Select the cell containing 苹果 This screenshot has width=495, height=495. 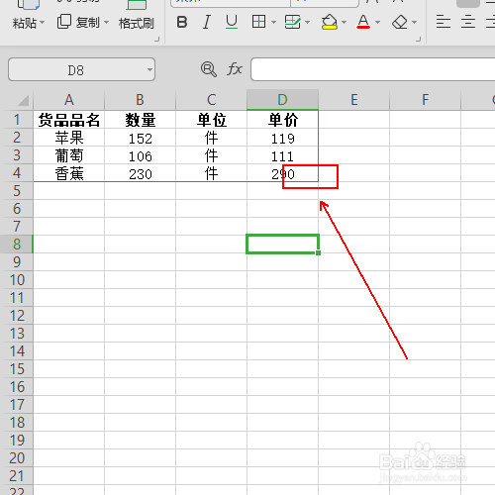(68, 138)
